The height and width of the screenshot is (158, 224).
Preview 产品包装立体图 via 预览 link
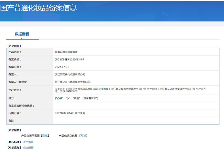click(x=83, y=136)
